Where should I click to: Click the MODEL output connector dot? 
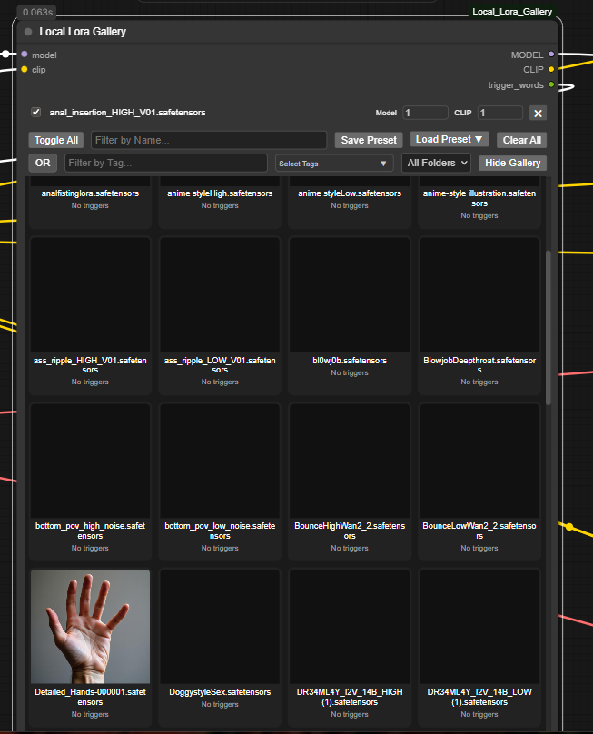coord(551,55)
